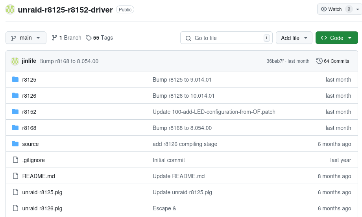Click the last year timestamp for .gitignore
Viewport: 362px width, 217px height.
coord(340,160)
